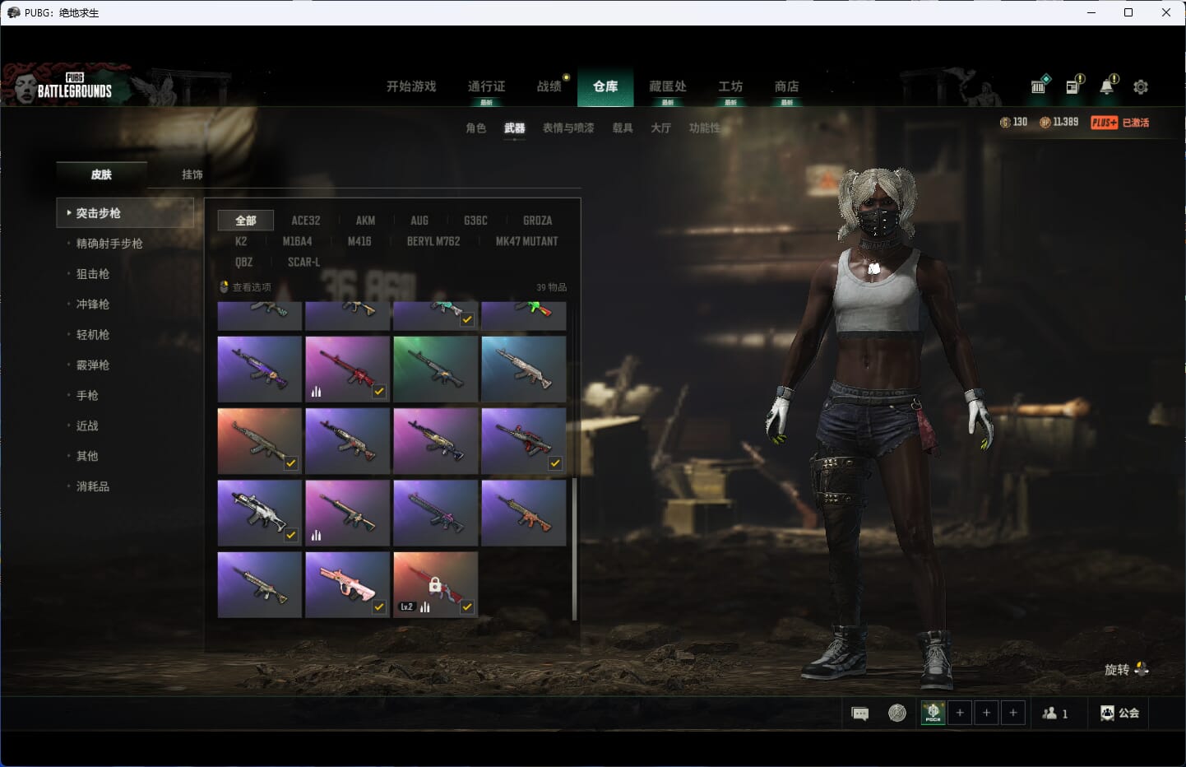The width and height of the screenshot is (1186, 767).
Task: Click the 39 物品 item count
Action: (x=551, y=287)
